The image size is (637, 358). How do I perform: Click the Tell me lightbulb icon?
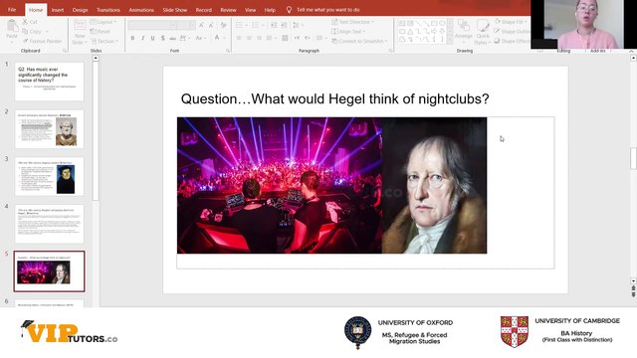289,10
